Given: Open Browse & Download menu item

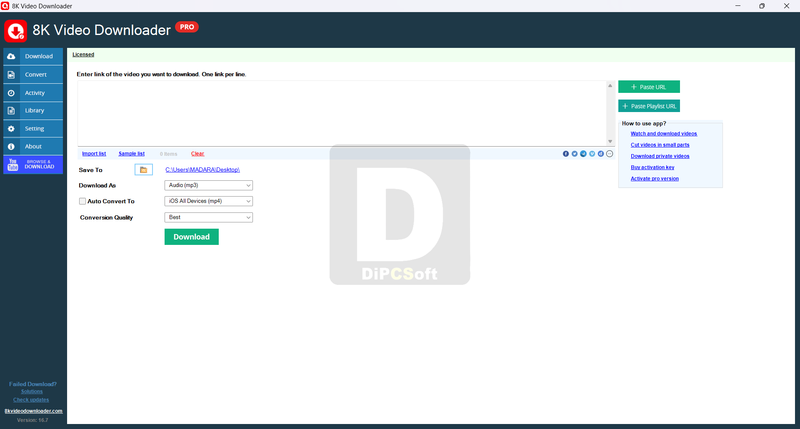Looking at the screenshot, I should 33,165.
